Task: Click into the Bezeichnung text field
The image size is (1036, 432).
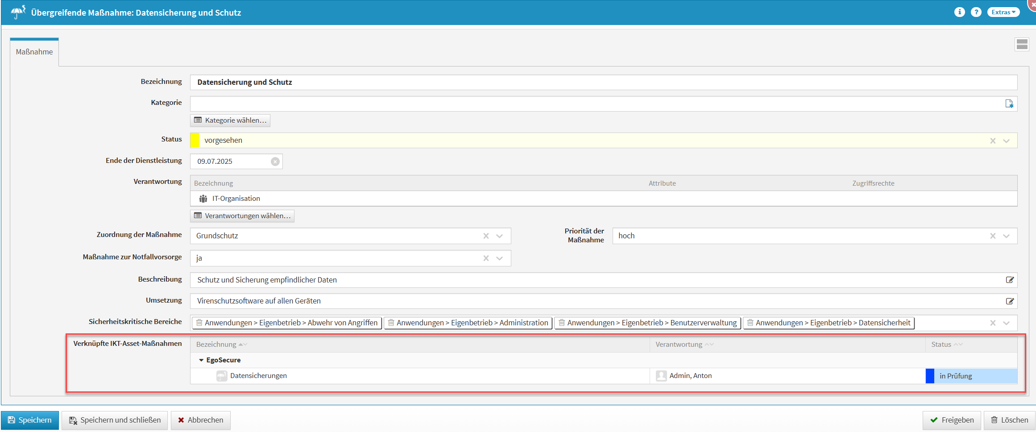Action: pyautogui.click(x=602, y=82)
